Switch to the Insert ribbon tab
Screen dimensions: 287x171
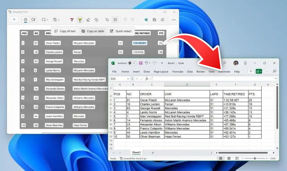click(136, 72)
